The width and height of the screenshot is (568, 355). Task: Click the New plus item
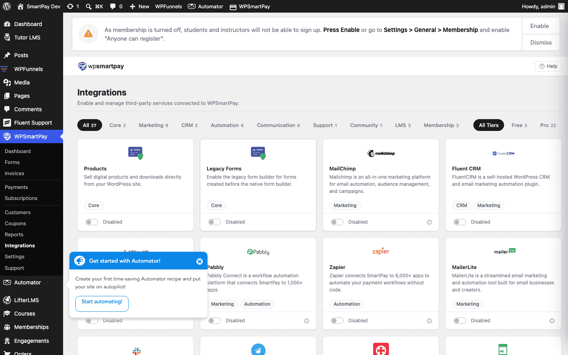[139, 6]
